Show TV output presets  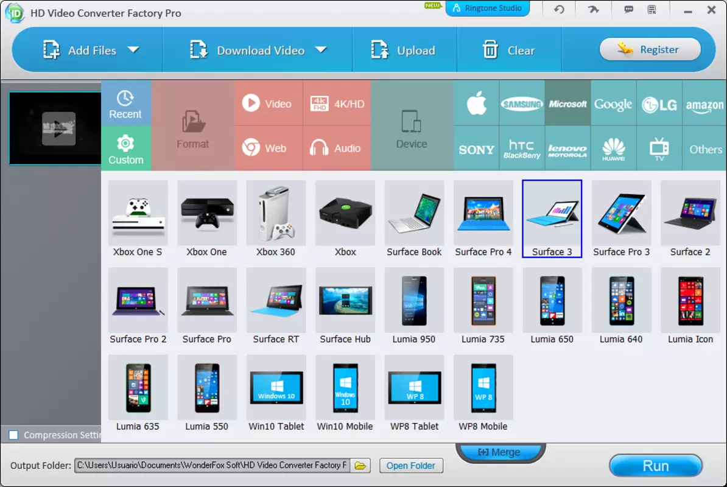(x=659, y=149)
